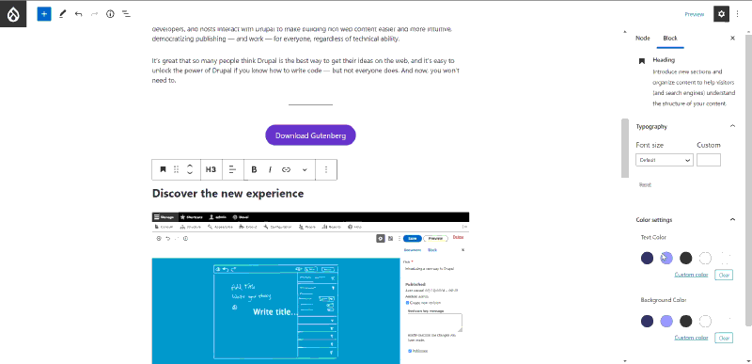Toggle italic formatting
Image resolution: width=752 pixels, height=364 pixels.
click(270, 169)
